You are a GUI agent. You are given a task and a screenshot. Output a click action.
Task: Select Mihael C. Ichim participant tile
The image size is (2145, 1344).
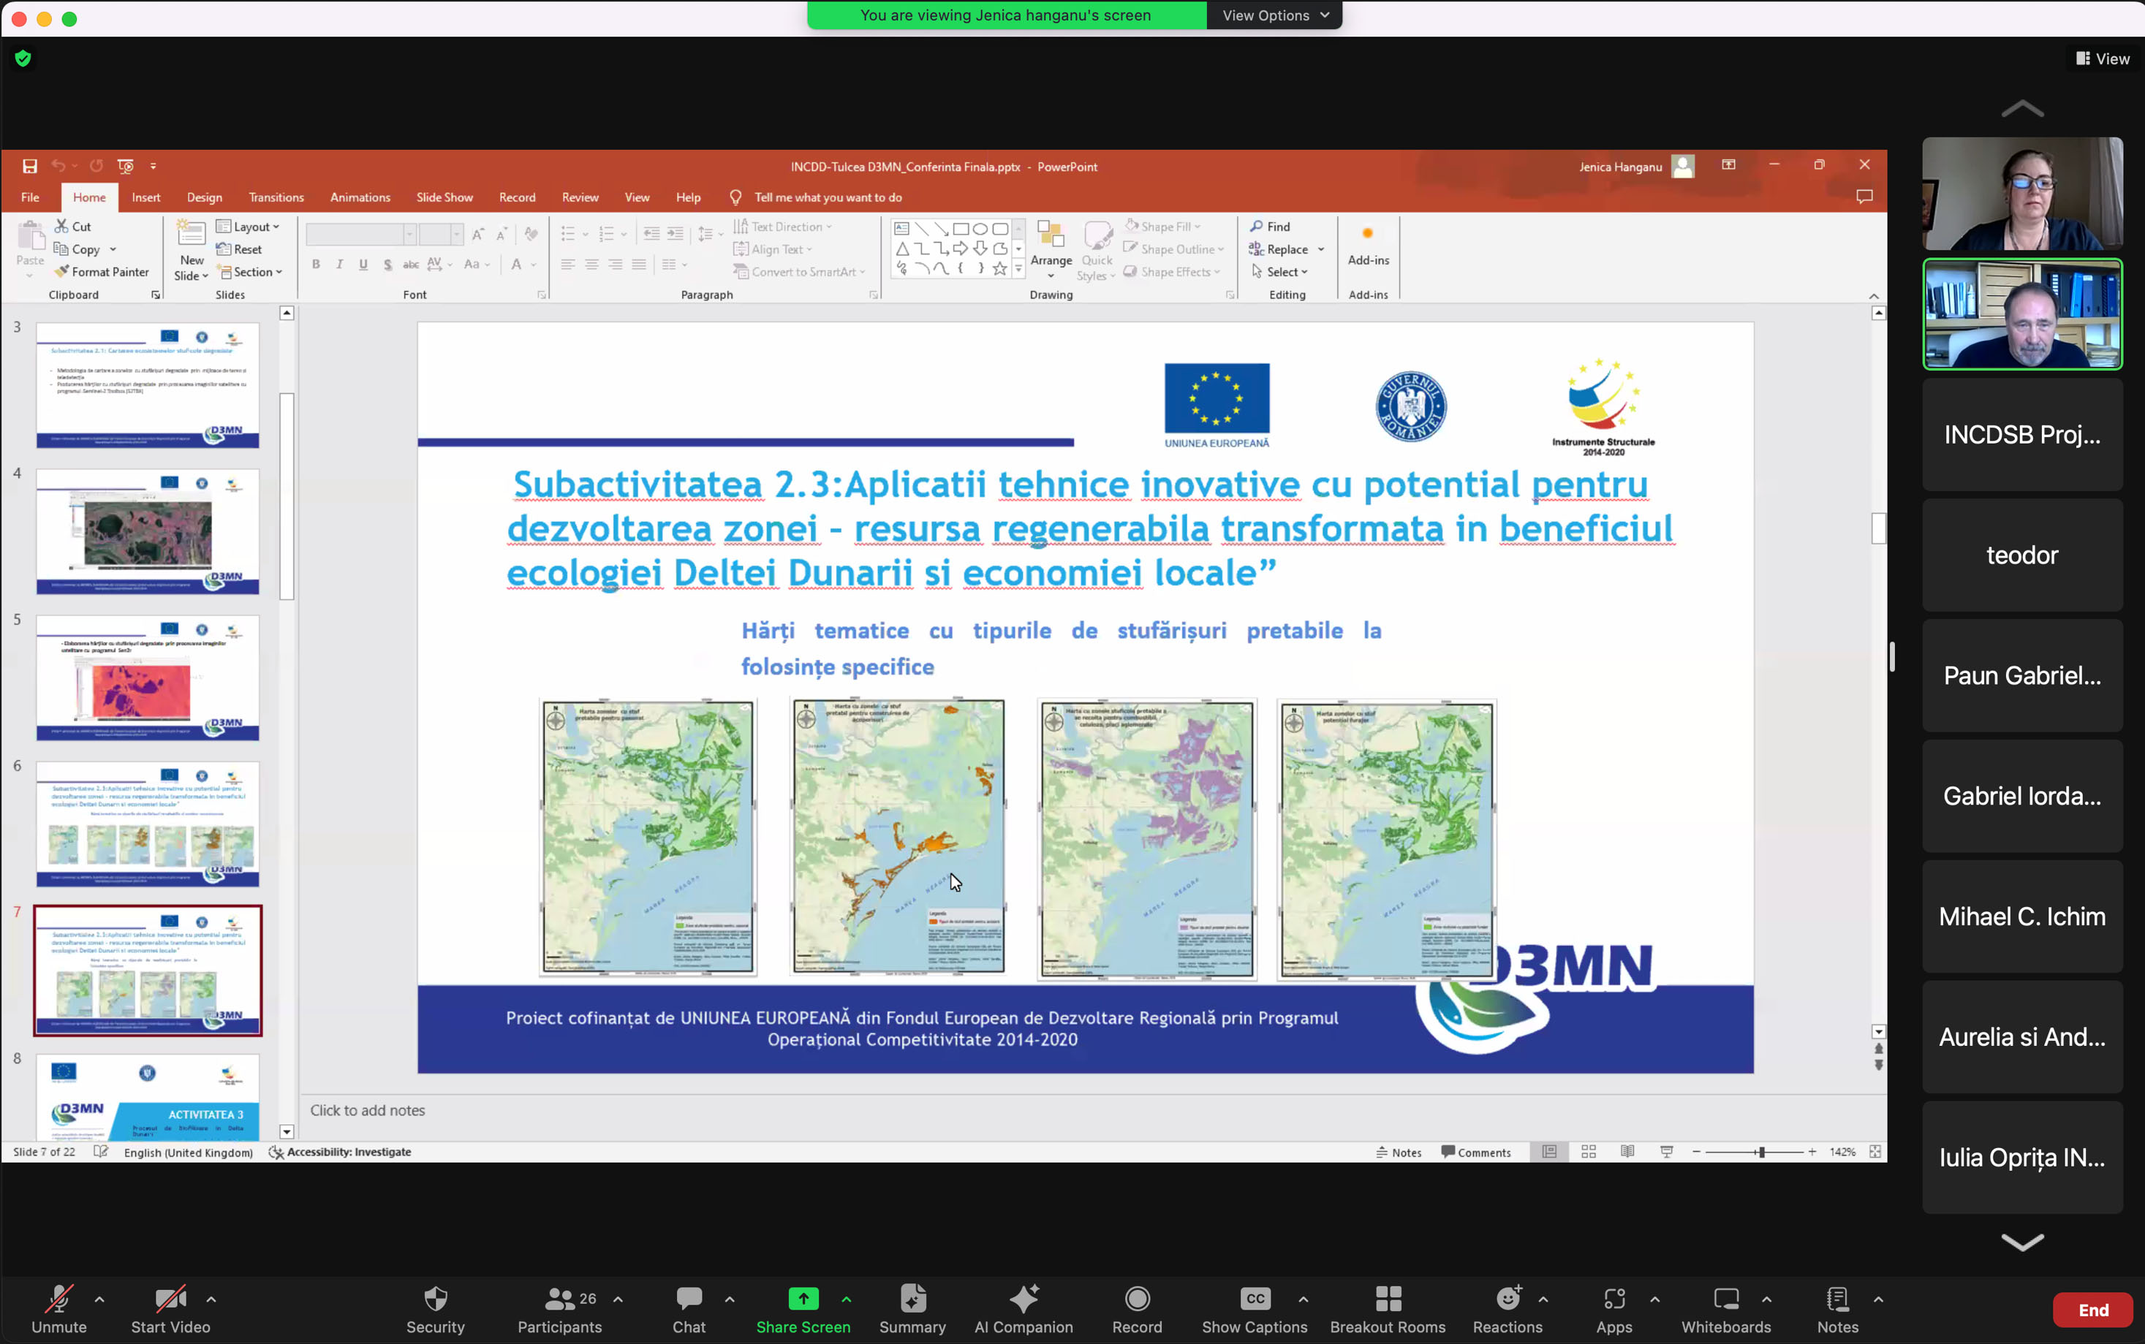(x=2021, y=916)
